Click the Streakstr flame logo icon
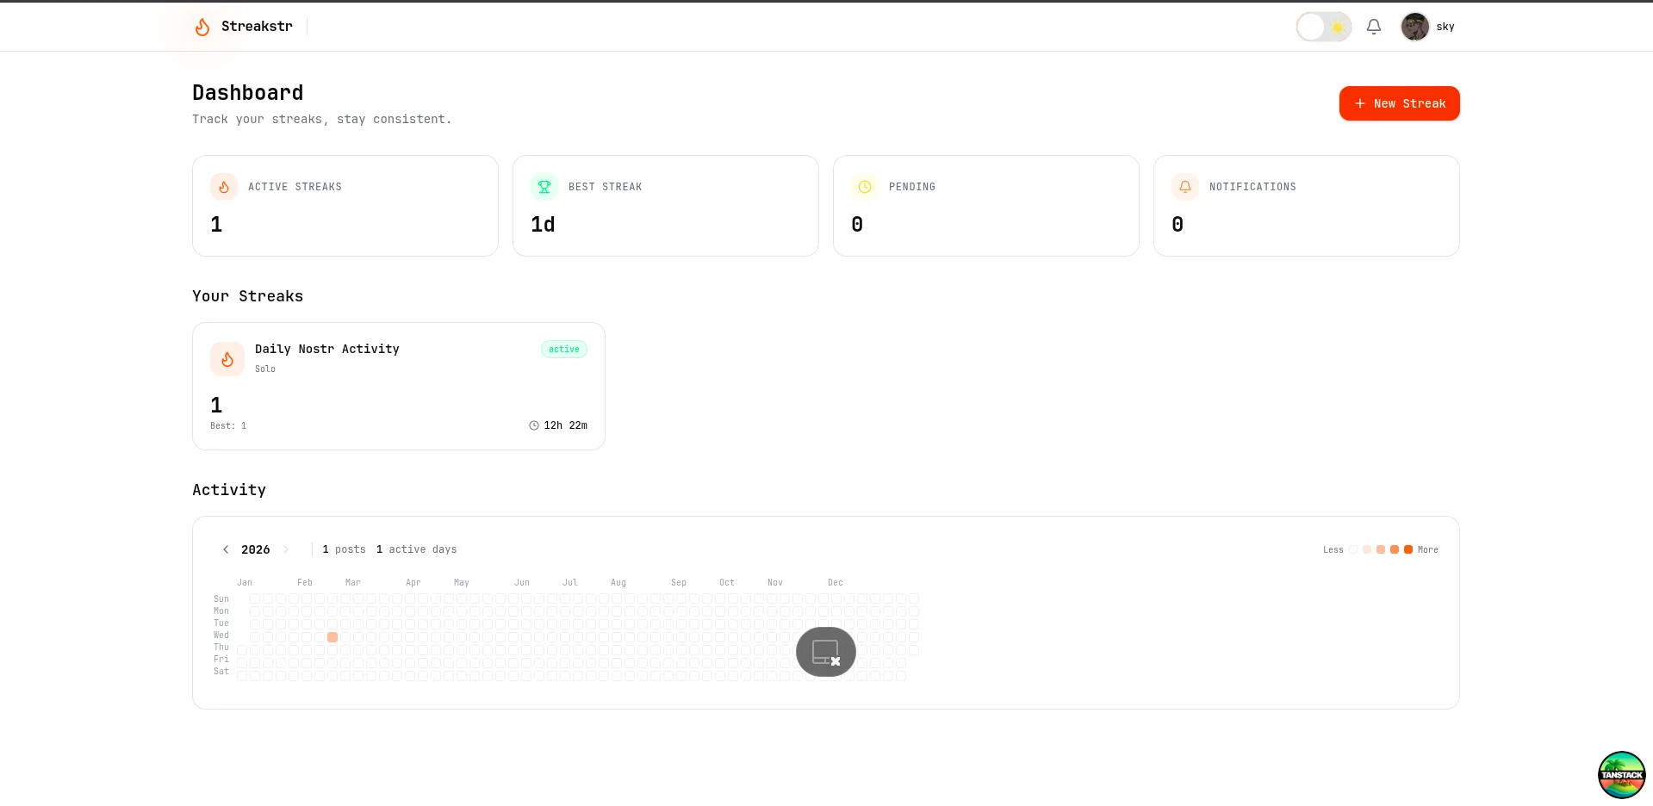The image size is (1653, 806). click(x=202, y=27)
